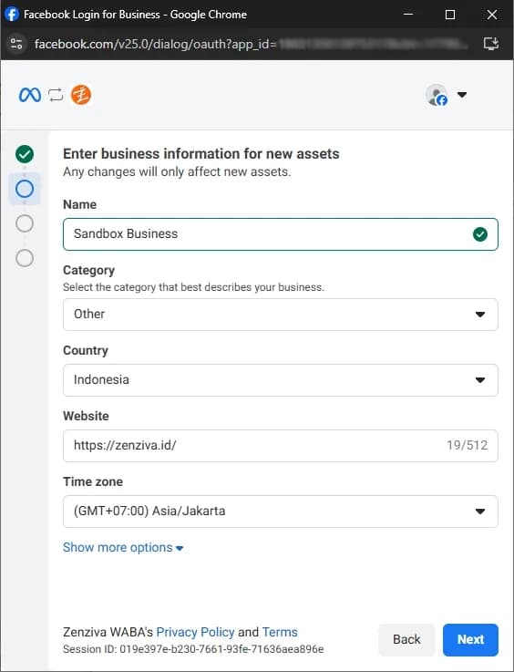Click the Meta infinity logo icon
514x672 pixels.
click(30, 95)
